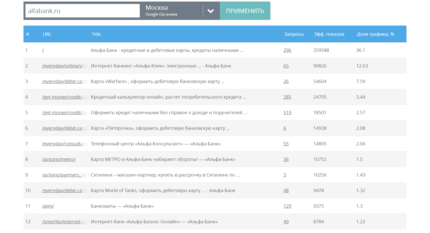430x233 pixels.
Task: Open the 36 queries link
Action: (286, 159)
